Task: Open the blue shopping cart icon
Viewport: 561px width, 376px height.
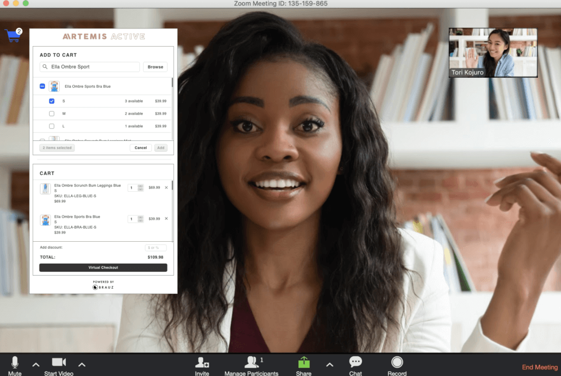Action: coord(14,36)
